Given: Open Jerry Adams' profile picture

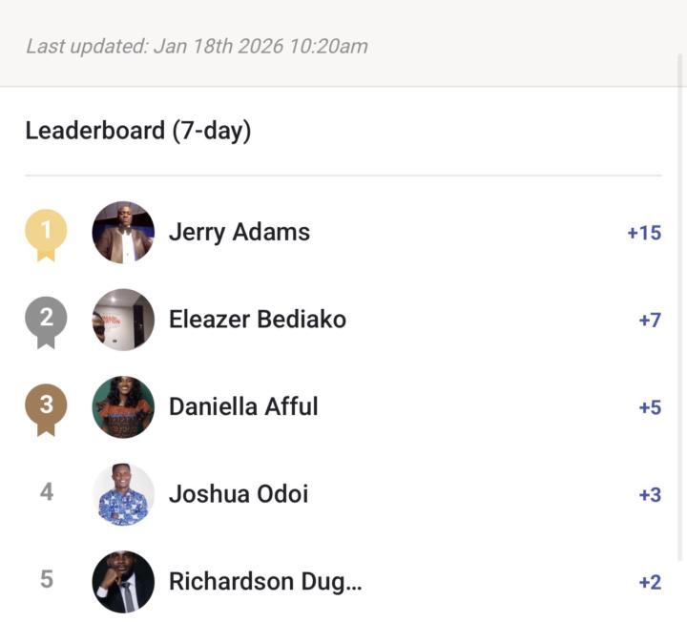Looking at the screenshot, I should tap(123, 232).
